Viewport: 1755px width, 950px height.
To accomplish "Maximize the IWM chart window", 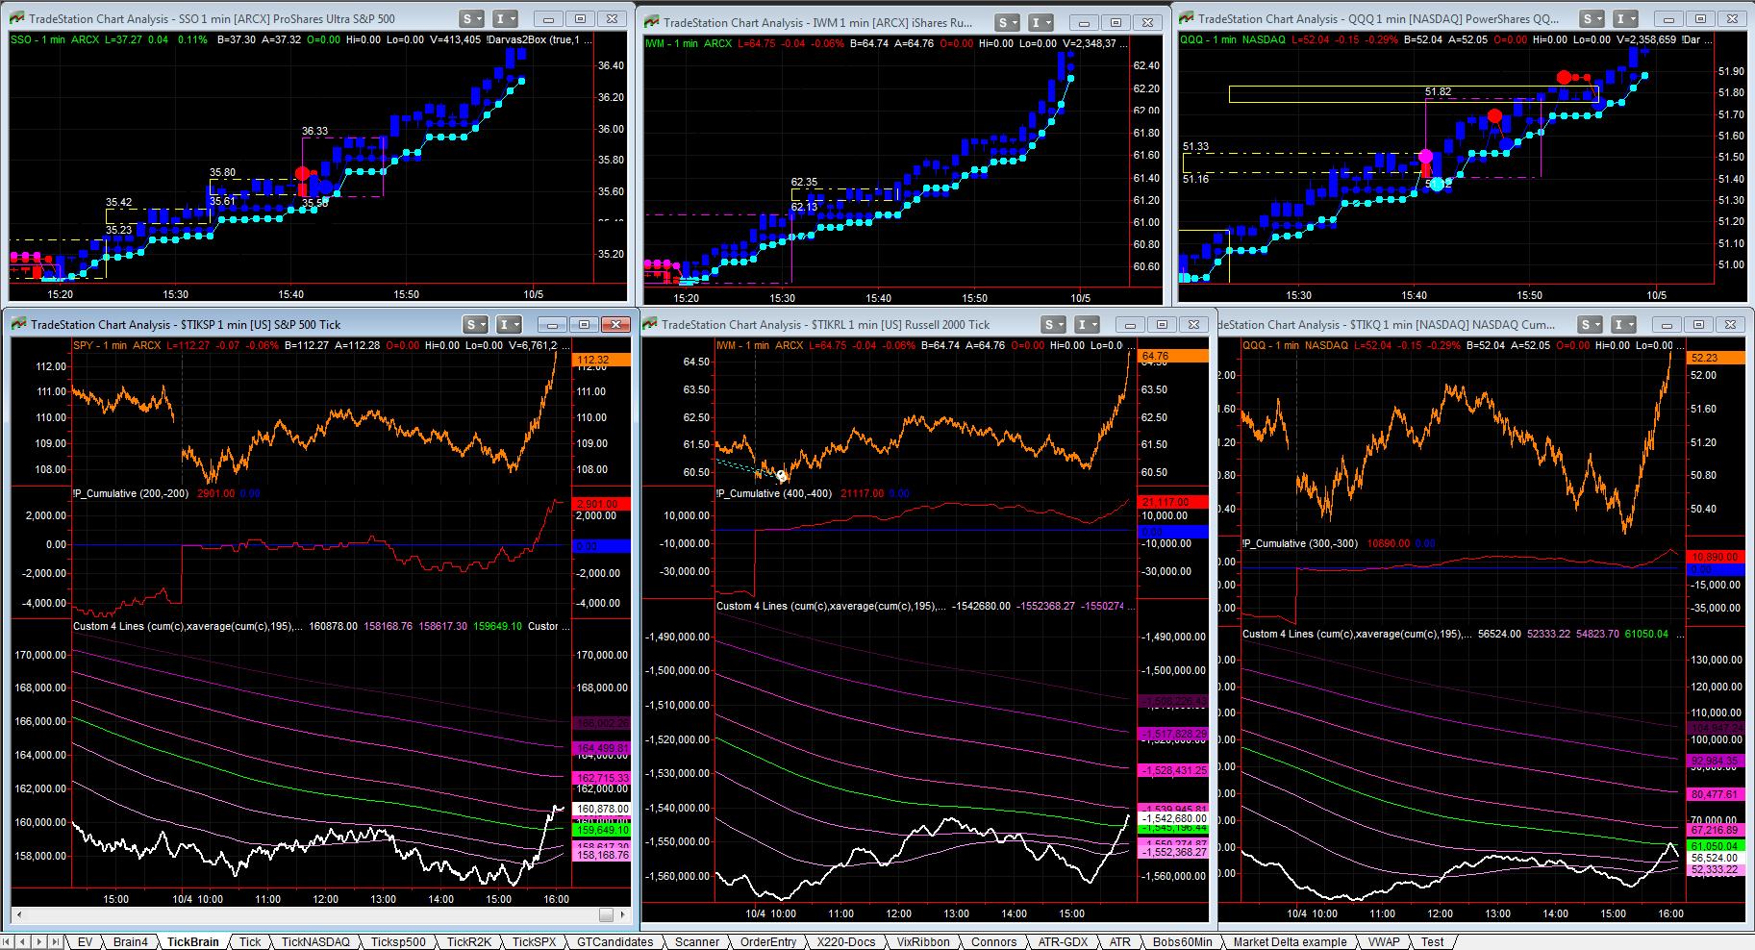I will pyautogui.click(x=1116, y=23).
